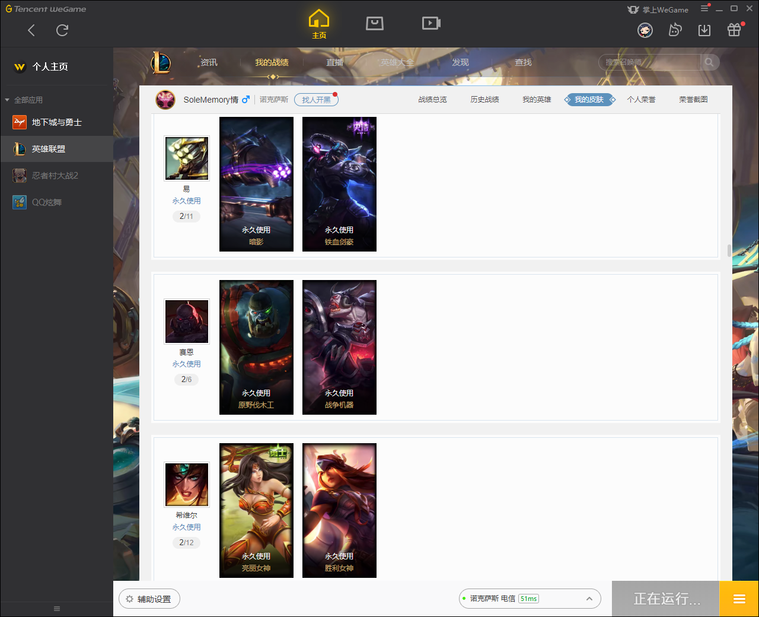
Task: Click the skin list vertical scrollbar
Action: coord(729,250)
